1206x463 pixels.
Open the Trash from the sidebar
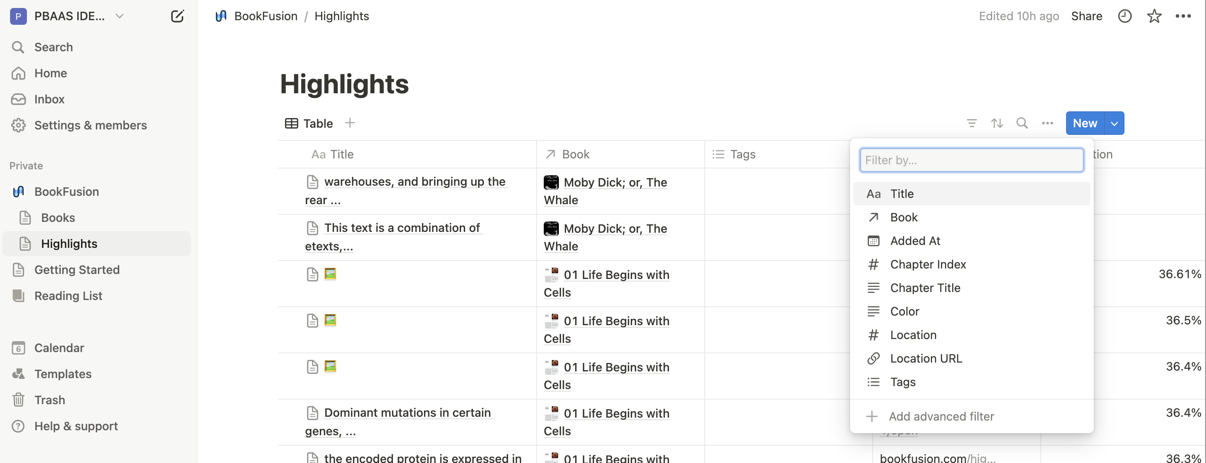point(50,399)
